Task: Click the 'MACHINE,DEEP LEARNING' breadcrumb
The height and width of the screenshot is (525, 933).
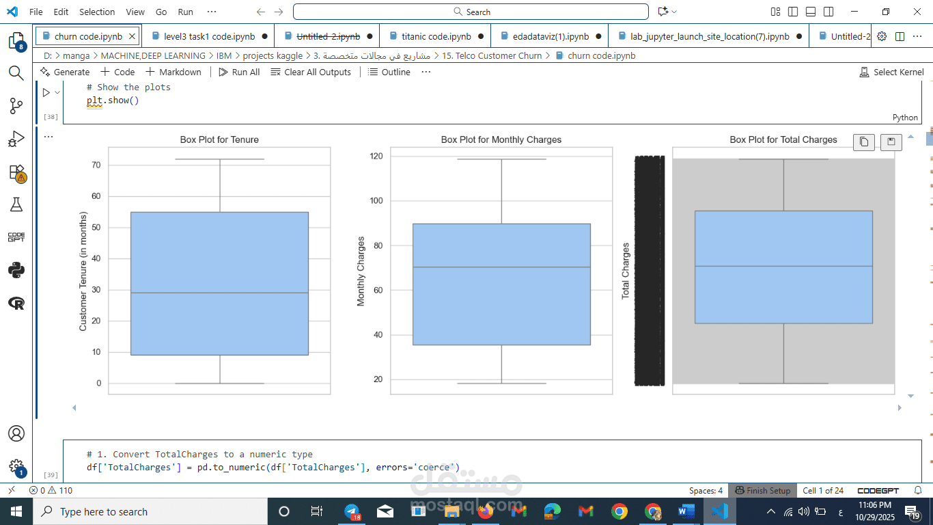Action: [153, 55]
